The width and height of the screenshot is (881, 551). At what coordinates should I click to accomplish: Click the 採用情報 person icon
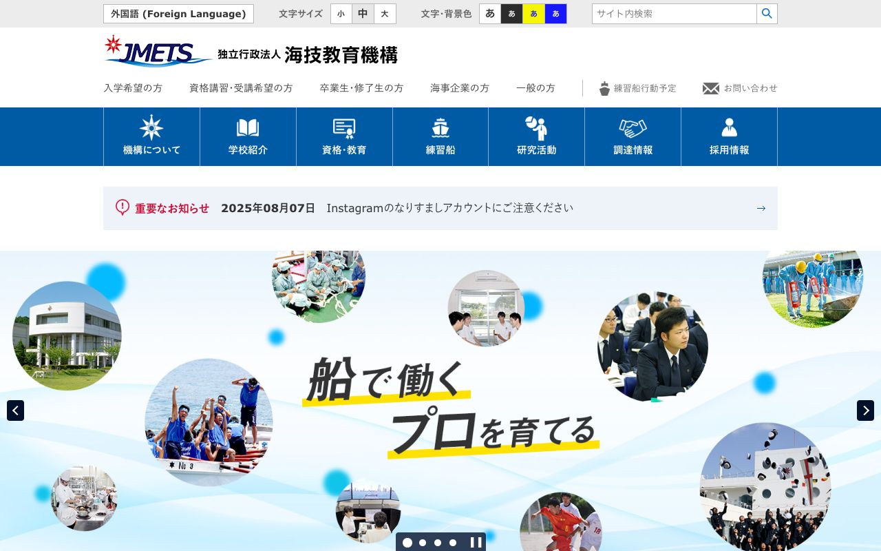729,128
